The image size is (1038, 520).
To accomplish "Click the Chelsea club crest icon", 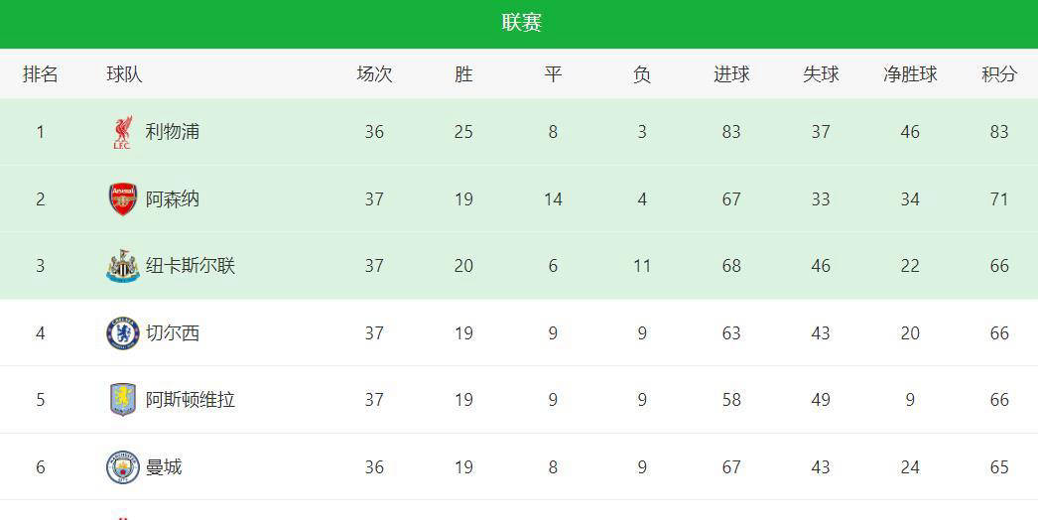I will 122,333.
